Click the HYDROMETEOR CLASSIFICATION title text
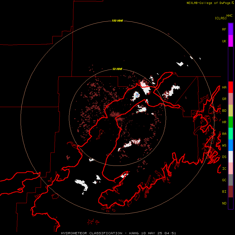 tap(92, 233)
